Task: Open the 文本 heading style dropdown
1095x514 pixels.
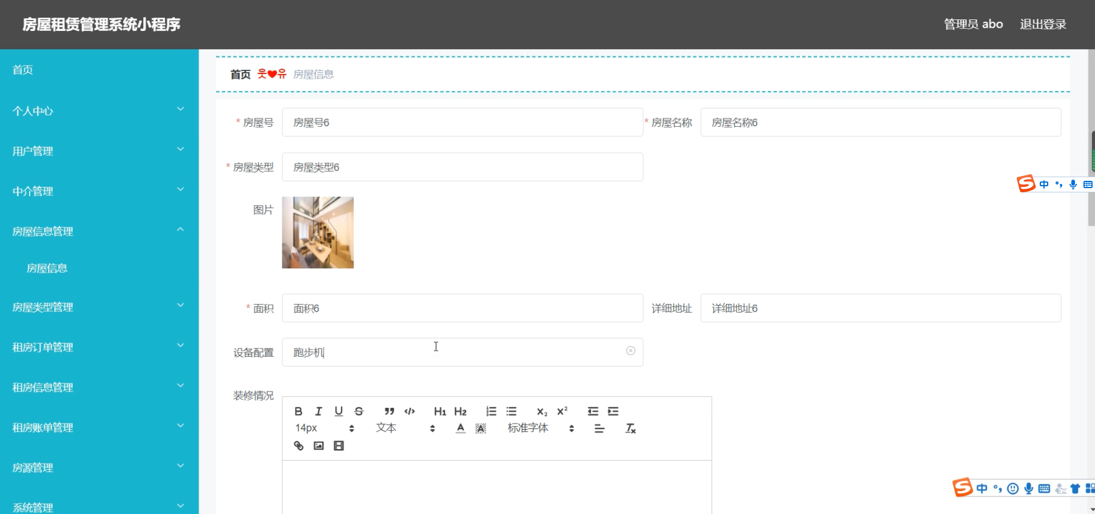Action: pyautogui.click(x=405, y=428)
